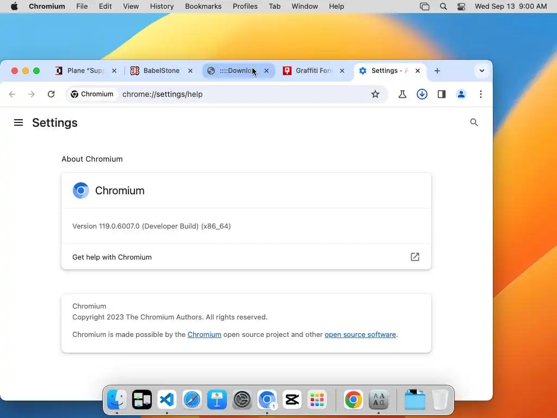Screen dimensions: 557x418
Task: Close the Graffiti Font tab
Action: (342, 71)
